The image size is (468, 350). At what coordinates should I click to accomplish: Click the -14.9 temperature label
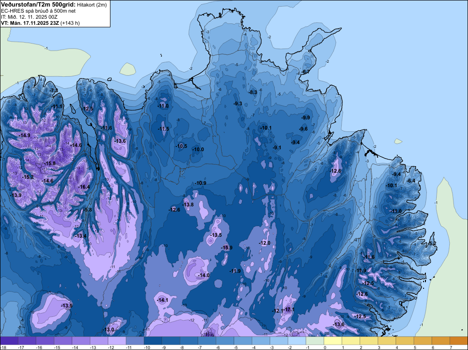pos(24,135)
